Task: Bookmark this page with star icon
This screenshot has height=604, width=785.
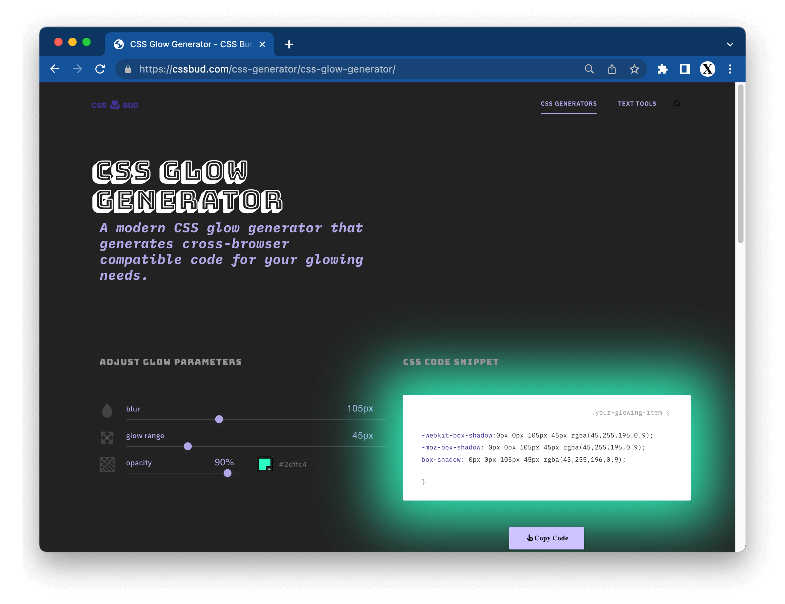Action: [634, 69]
